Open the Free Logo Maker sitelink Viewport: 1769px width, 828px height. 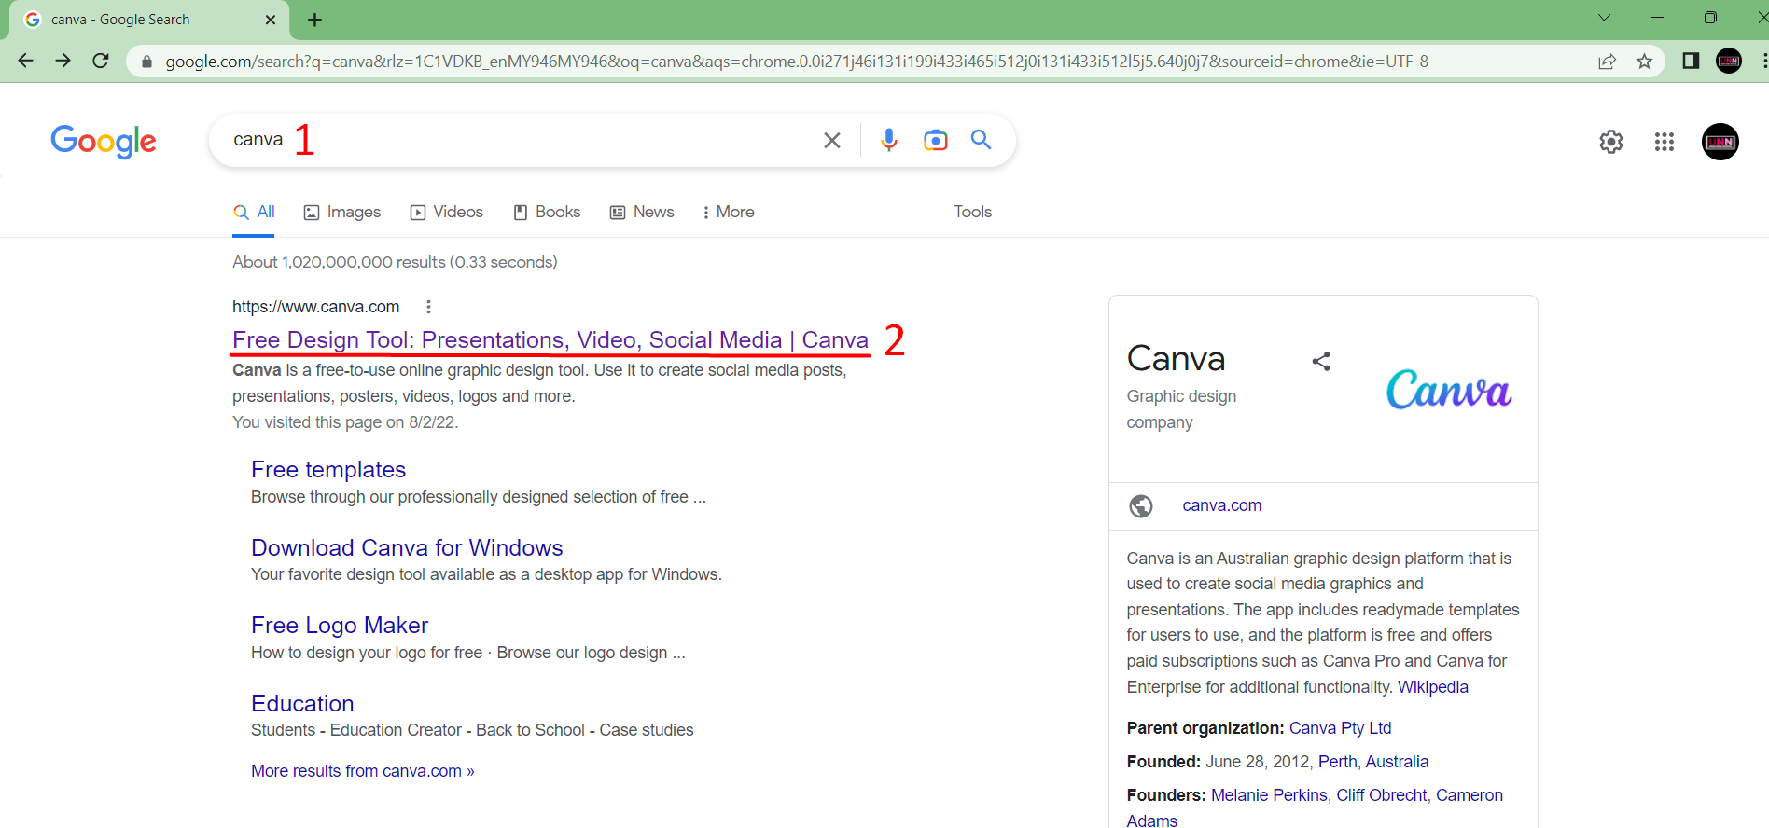coord(340,625)
